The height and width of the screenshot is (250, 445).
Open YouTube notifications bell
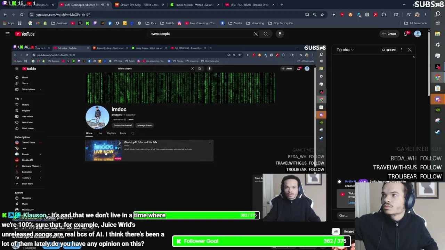click(x=405, y=34)
